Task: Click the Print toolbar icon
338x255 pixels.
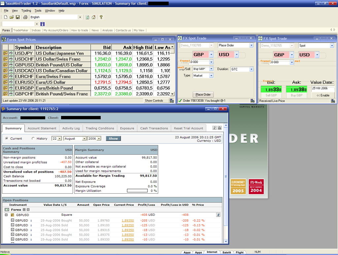Action: [25, 17]
